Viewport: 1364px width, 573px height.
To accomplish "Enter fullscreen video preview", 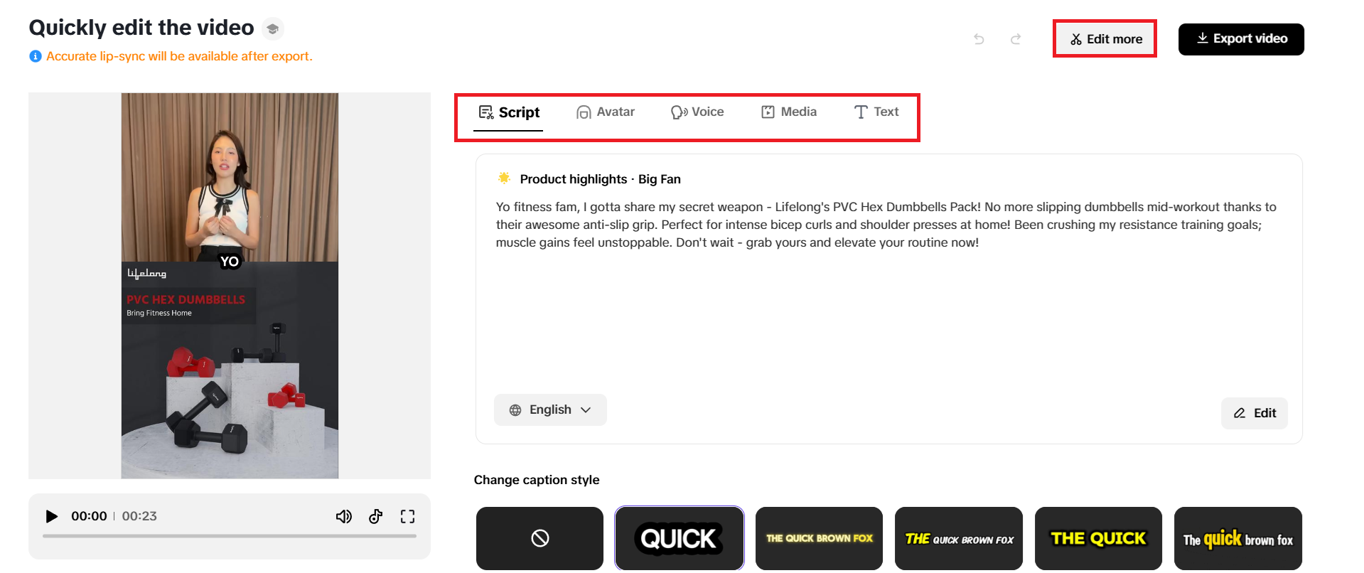I will (x=407, y=517).
